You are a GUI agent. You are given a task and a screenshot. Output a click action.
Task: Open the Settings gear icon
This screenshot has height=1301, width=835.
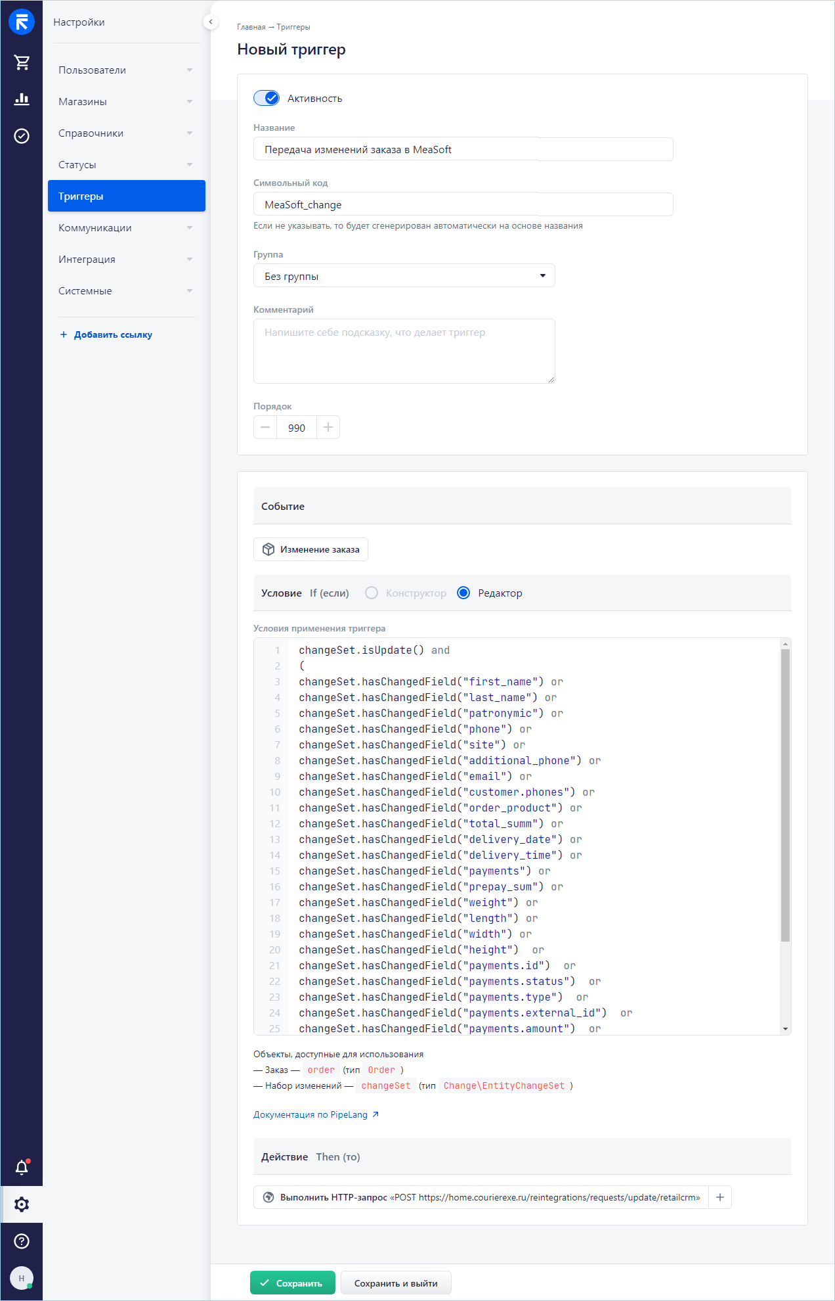click(22, 1204)
